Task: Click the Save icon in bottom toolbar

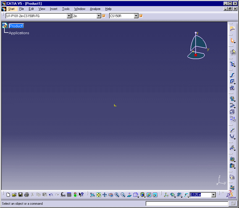Action: click(20, 195)
